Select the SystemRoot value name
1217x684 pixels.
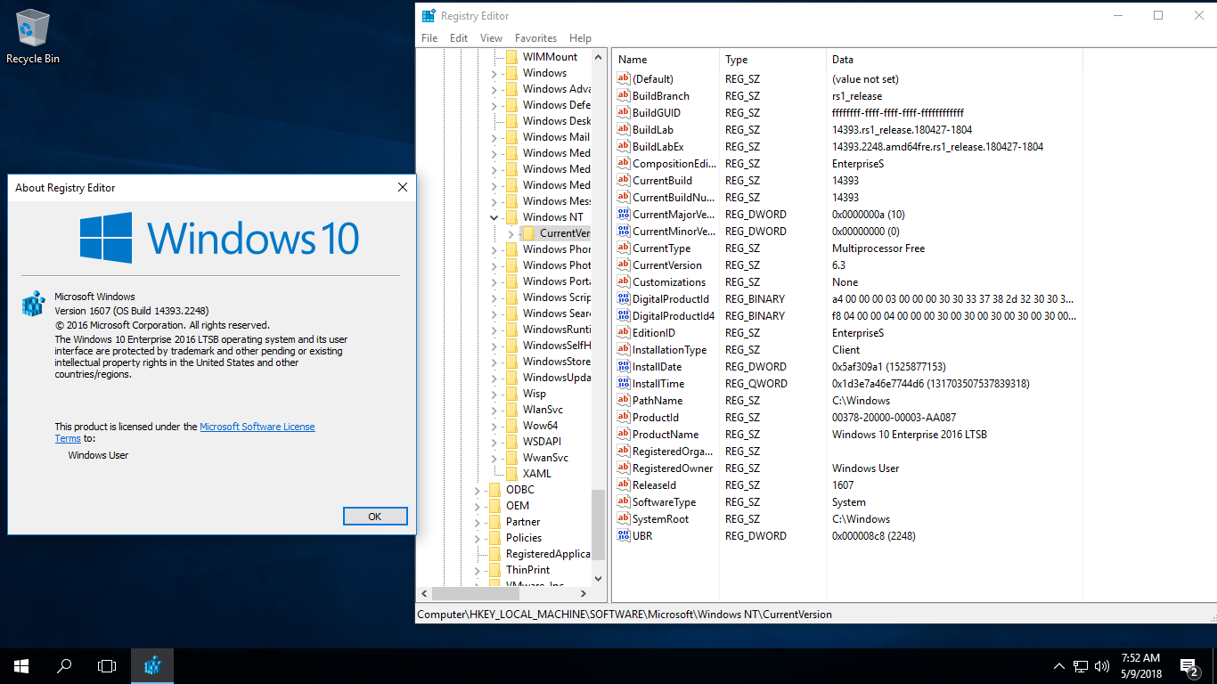coord(660,519)
